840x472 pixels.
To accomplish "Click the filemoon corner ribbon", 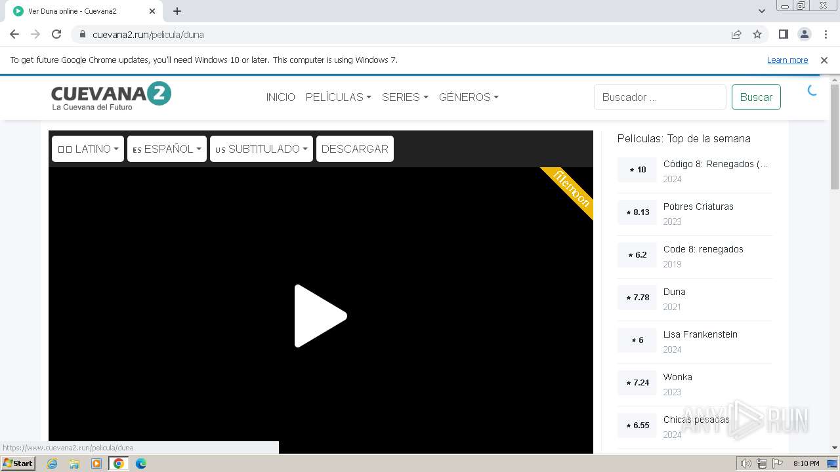I will (571, 188).
